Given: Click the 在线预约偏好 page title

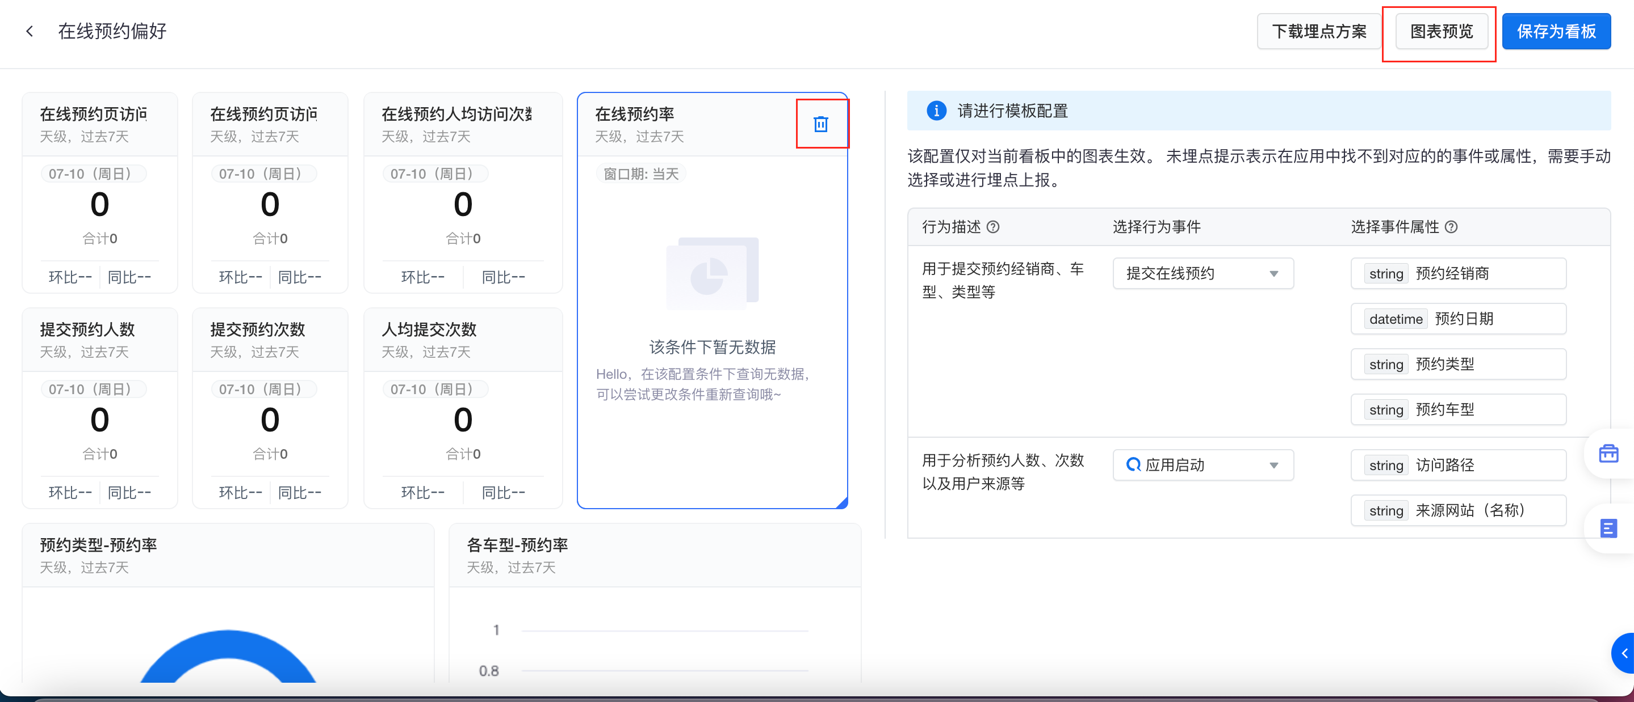Looking at the screenshot, I should [x=112, y=31].
